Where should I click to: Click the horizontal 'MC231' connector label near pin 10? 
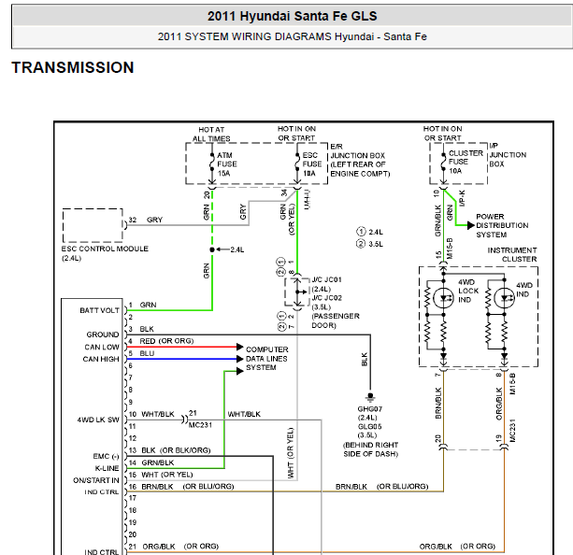pyautogui.click(x=200, y=425)
